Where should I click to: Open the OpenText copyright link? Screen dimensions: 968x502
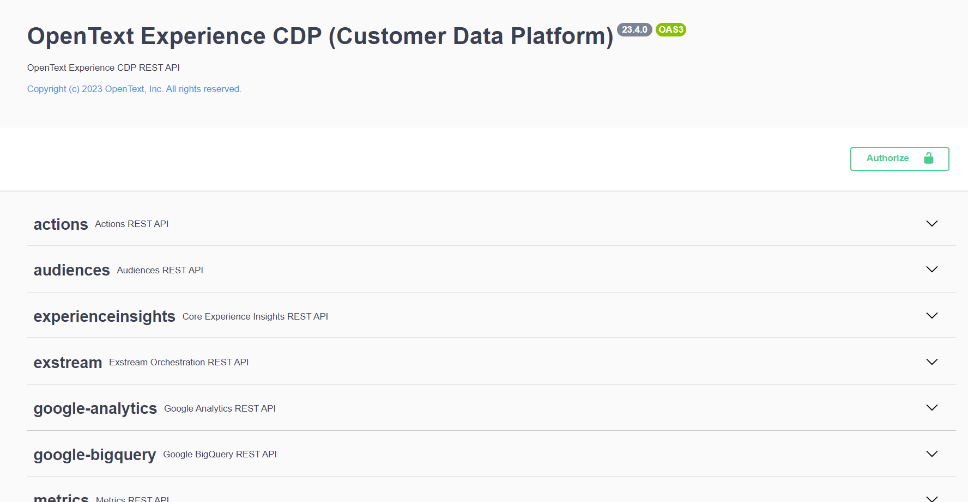(x=134, y=89)
